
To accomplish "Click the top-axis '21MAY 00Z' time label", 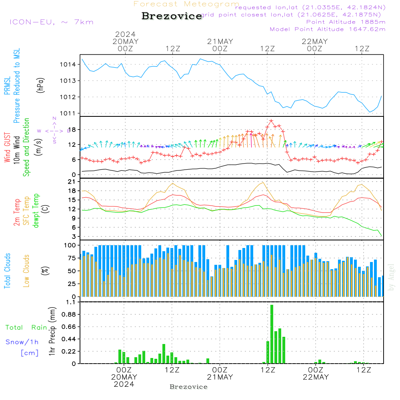I will point(220,45).
